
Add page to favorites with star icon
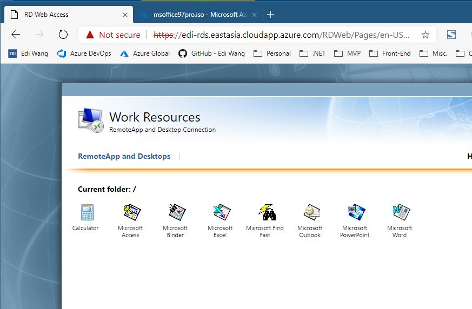426,35
